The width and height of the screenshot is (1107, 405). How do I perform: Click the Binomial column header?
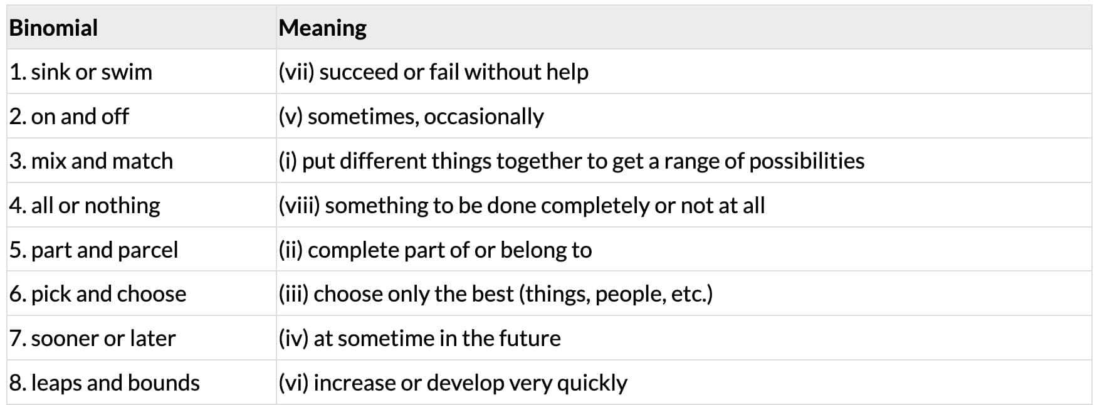[53, 28]
